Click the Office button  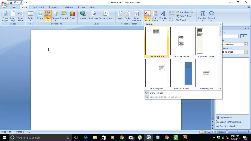4,4
